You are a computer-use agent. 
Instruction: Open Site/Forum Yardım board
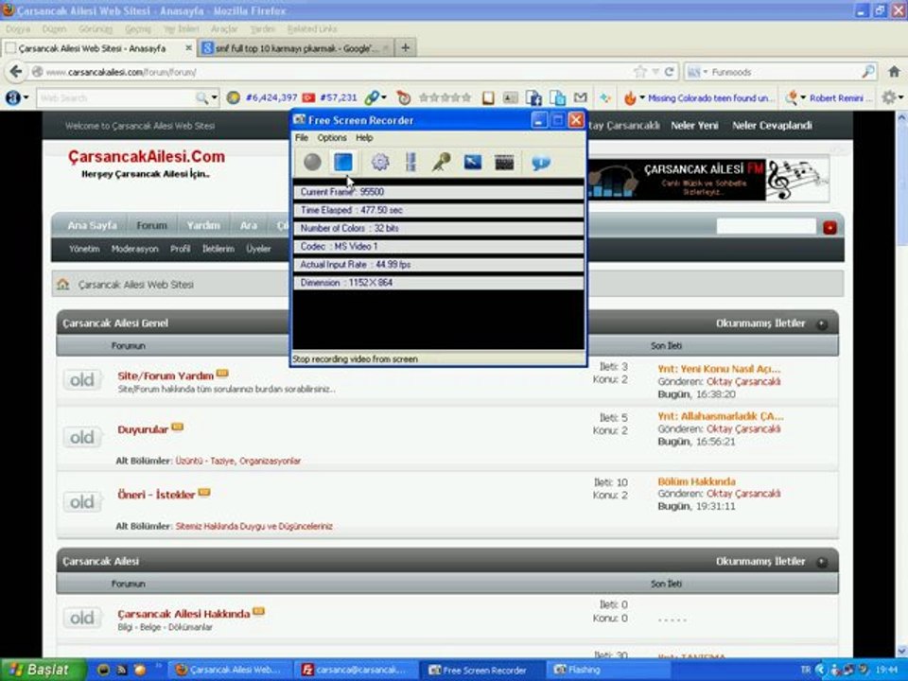coord(166,375)
